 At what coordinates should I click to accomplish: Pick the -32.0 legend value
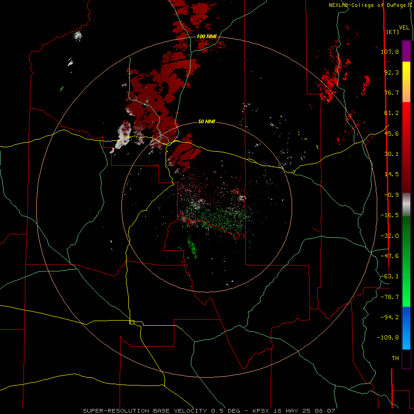(x=390, y=236)
